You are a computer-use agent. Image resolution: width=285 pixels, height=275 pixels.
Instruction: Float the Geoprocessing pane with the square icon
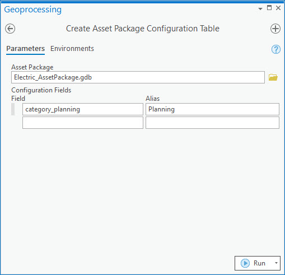pos(269,8)
